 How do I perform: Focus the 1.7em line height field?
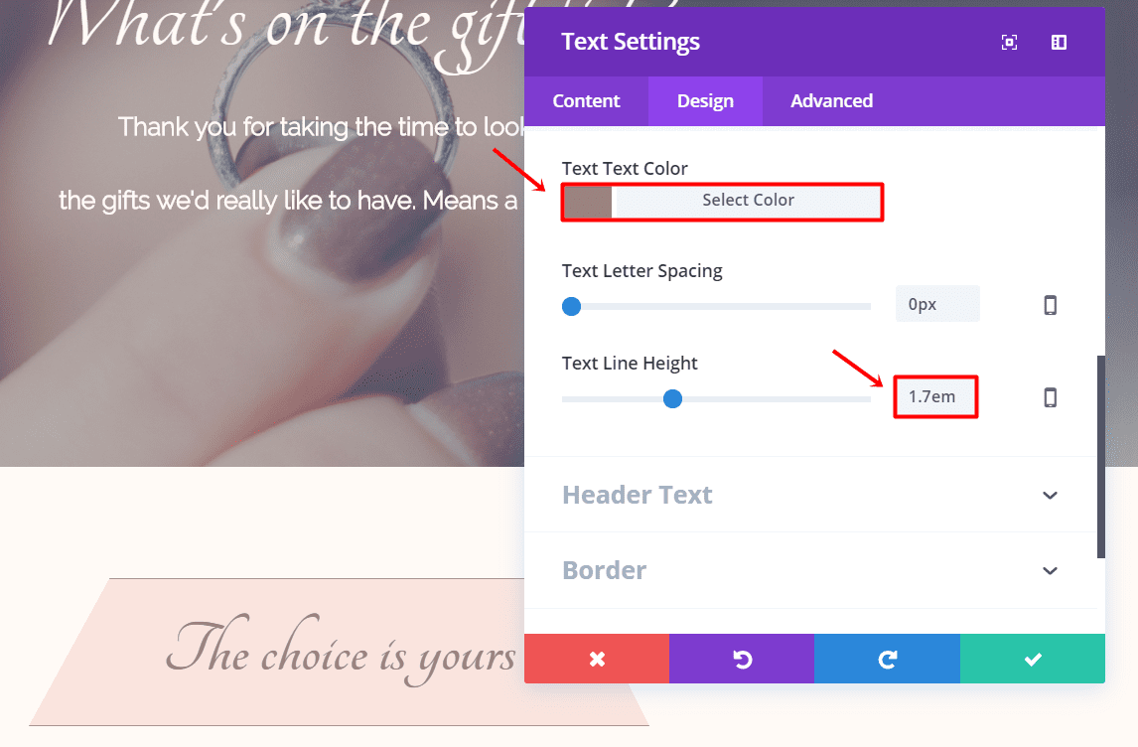coord(935,397)
